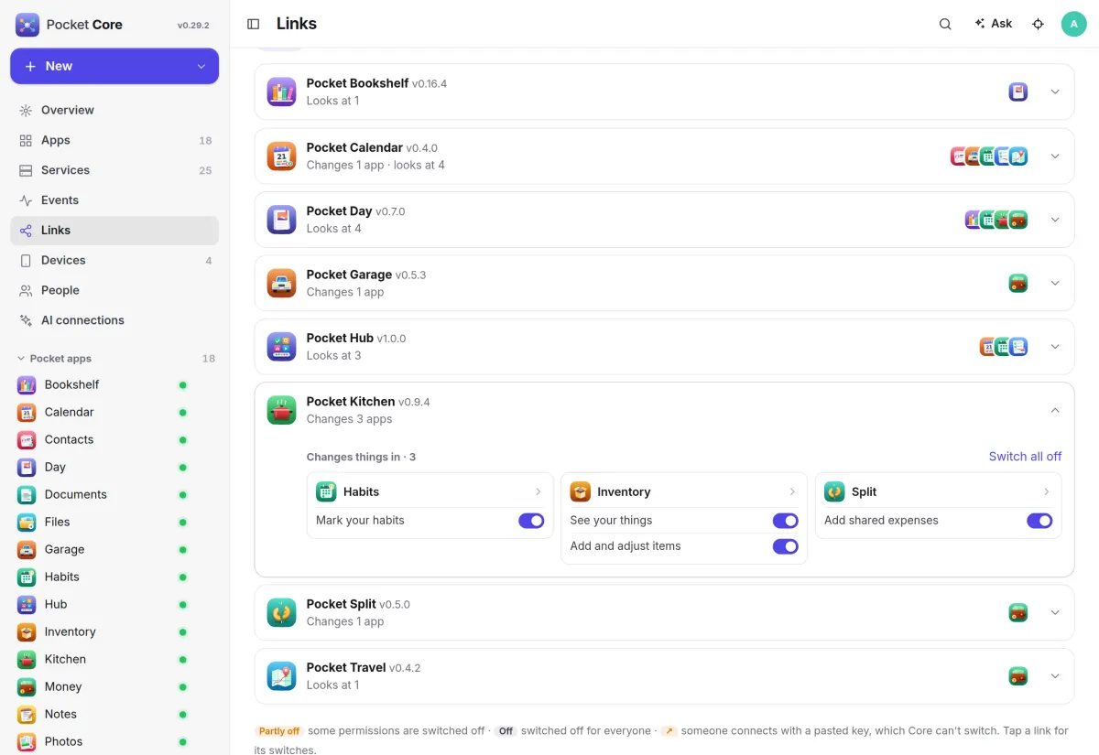Toggle 'Add and adjust items' switch

click(x=786, y=546)
